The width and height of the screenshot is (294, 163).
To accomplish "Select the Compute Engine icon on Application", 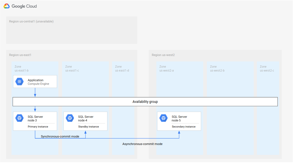I will (19, 81).
